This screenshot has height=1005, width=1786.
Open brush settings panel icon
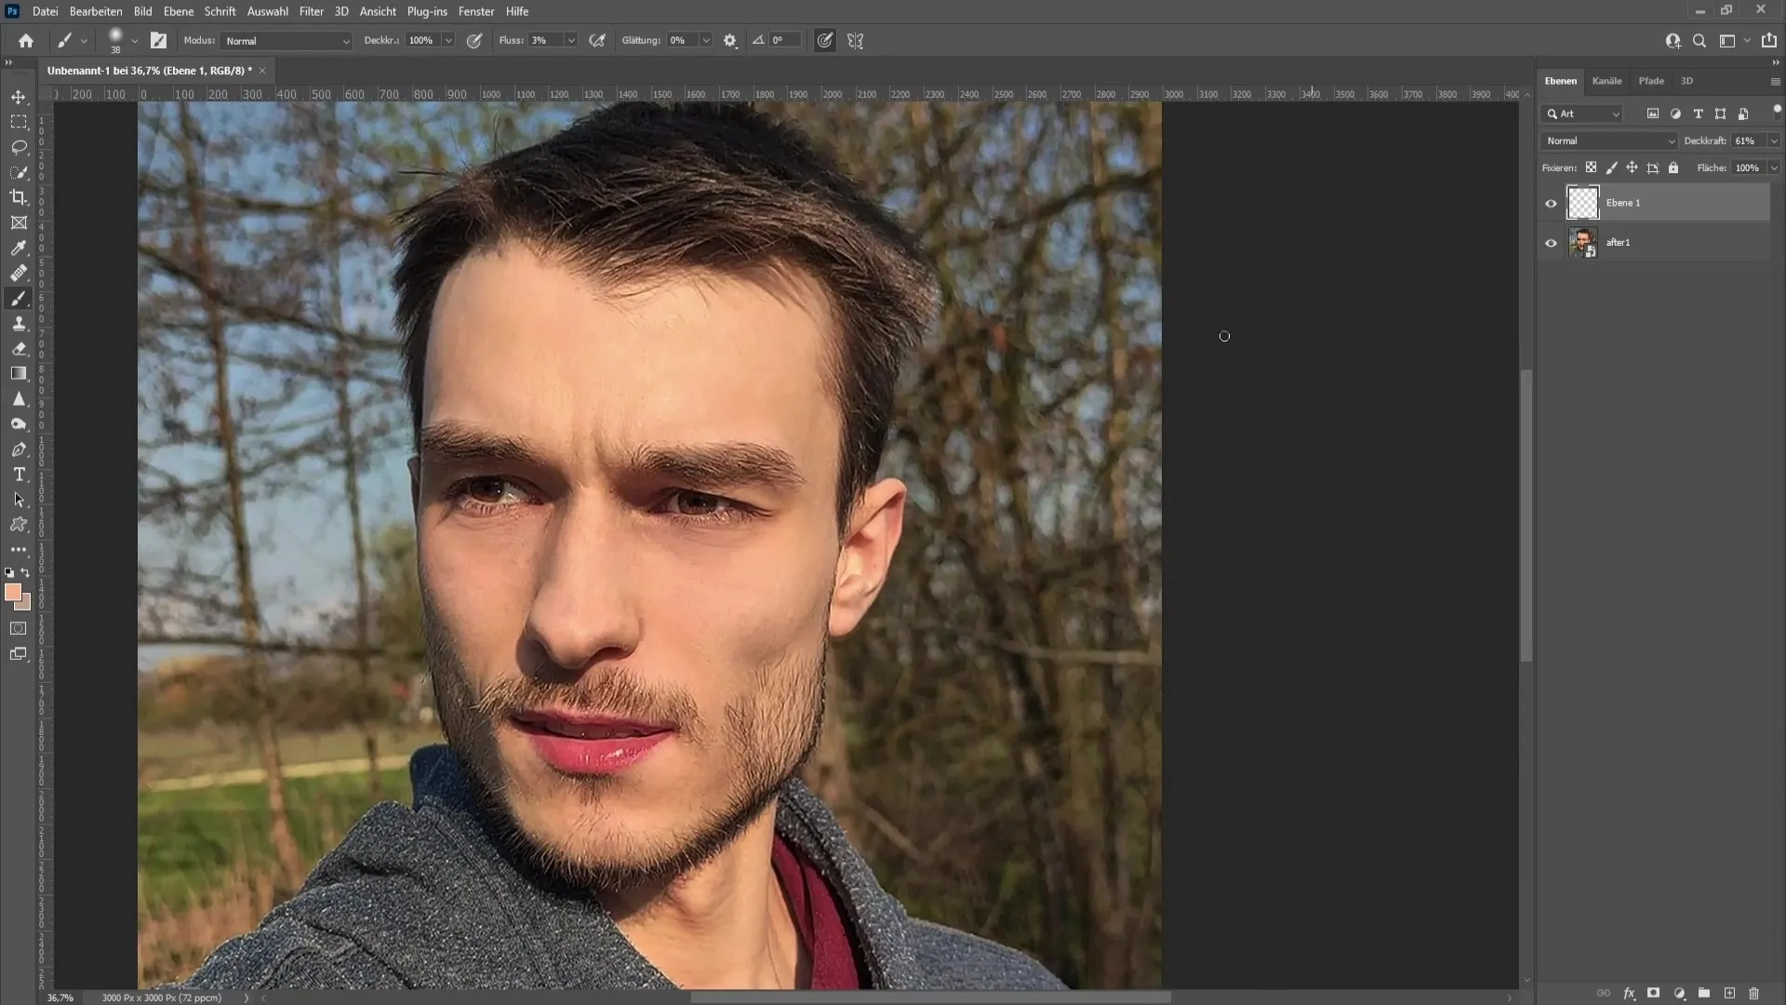click(159, 41)
